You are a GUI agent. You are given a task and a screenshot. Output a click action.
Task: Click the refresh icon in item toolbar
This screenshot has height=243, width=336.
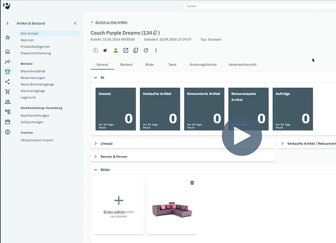coord(146,50)
